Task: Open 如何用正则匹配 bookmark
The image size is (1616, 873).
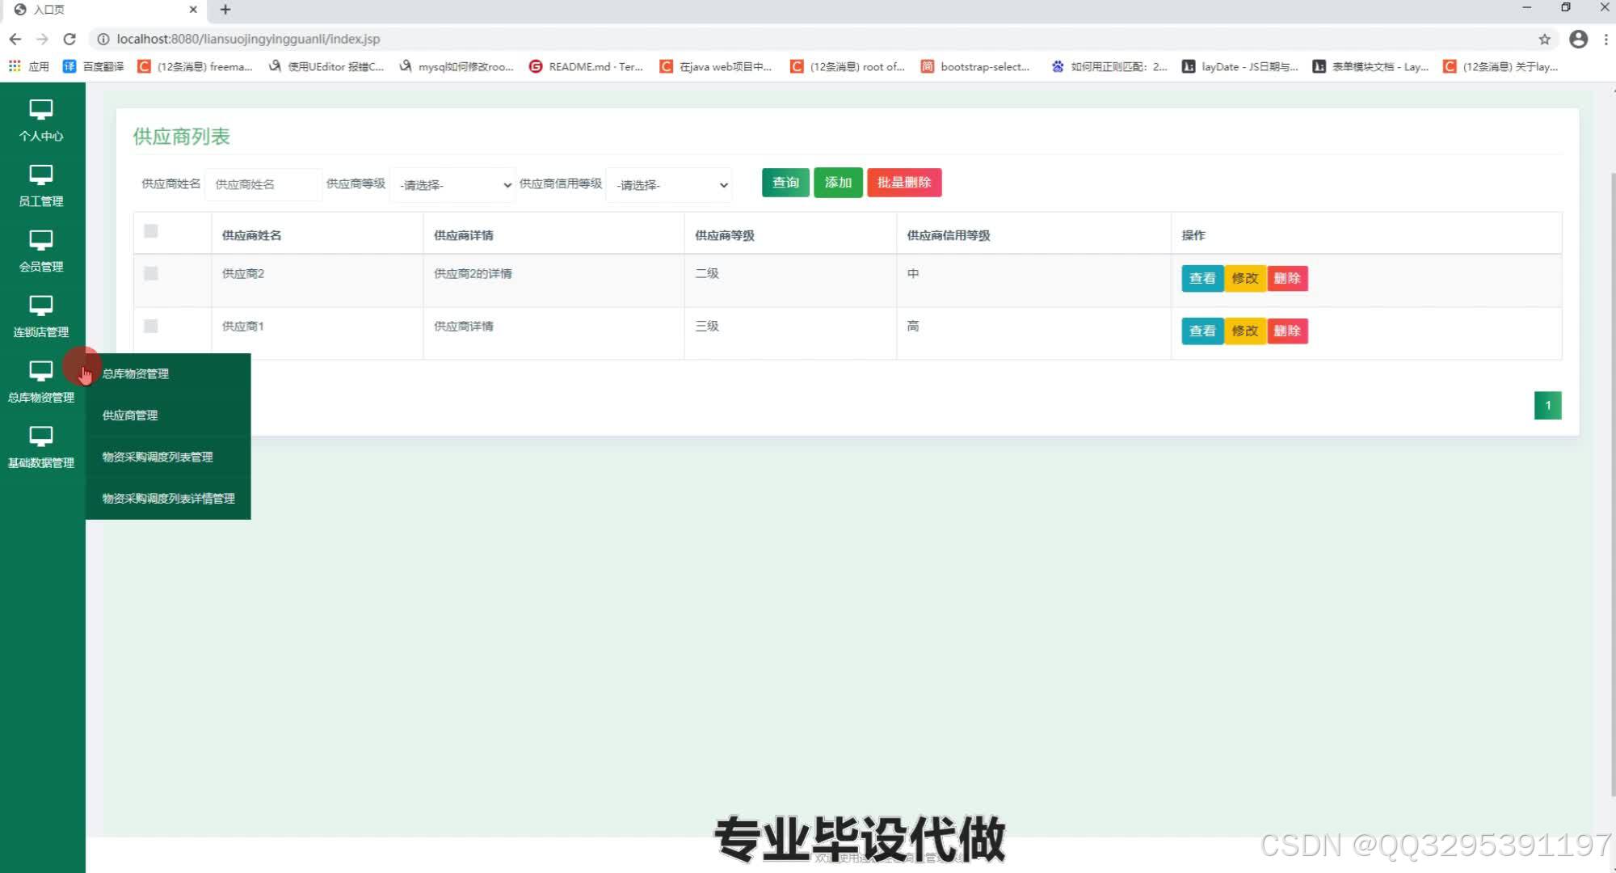Action: (x=1109, y=66)
